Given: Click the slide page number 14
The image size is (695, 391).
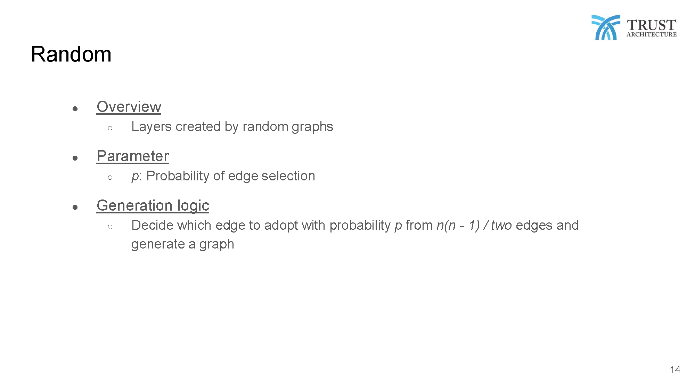Looking at the screenshot, I should (x=675, y=369).
